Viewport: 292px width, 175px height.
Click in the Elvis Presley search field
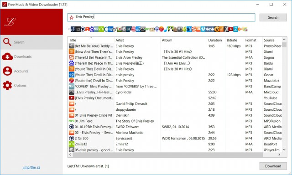coord(161,17)
